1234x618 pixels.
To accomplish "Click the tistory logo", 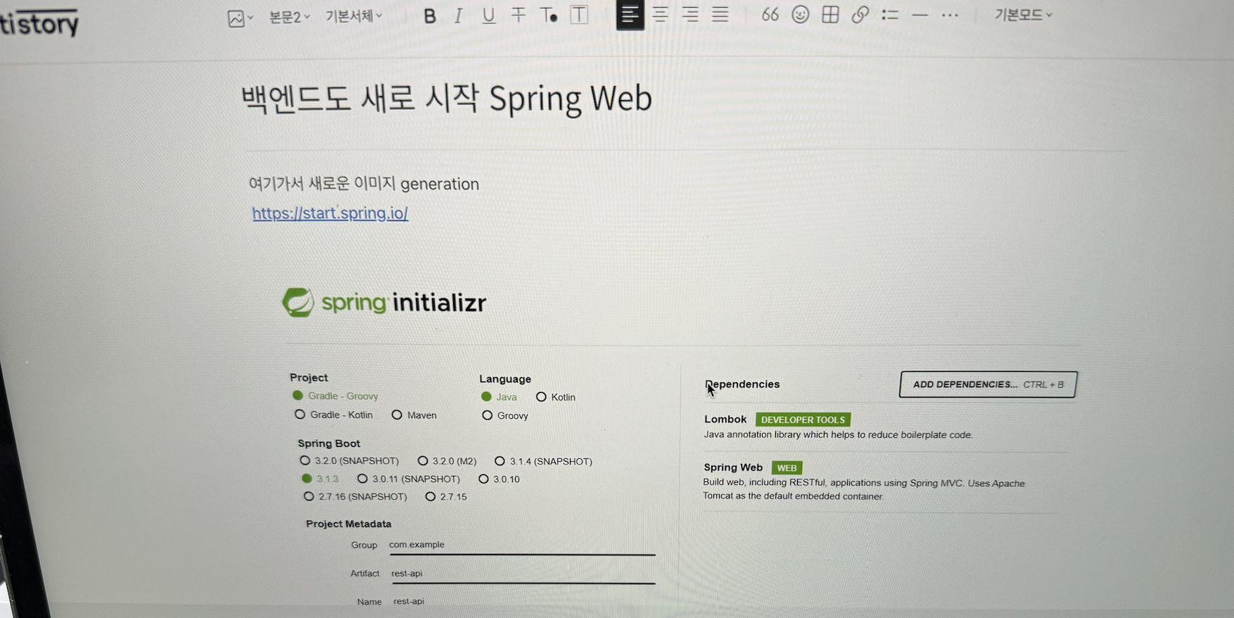I will pyautogui.click(x=39, y=23).
